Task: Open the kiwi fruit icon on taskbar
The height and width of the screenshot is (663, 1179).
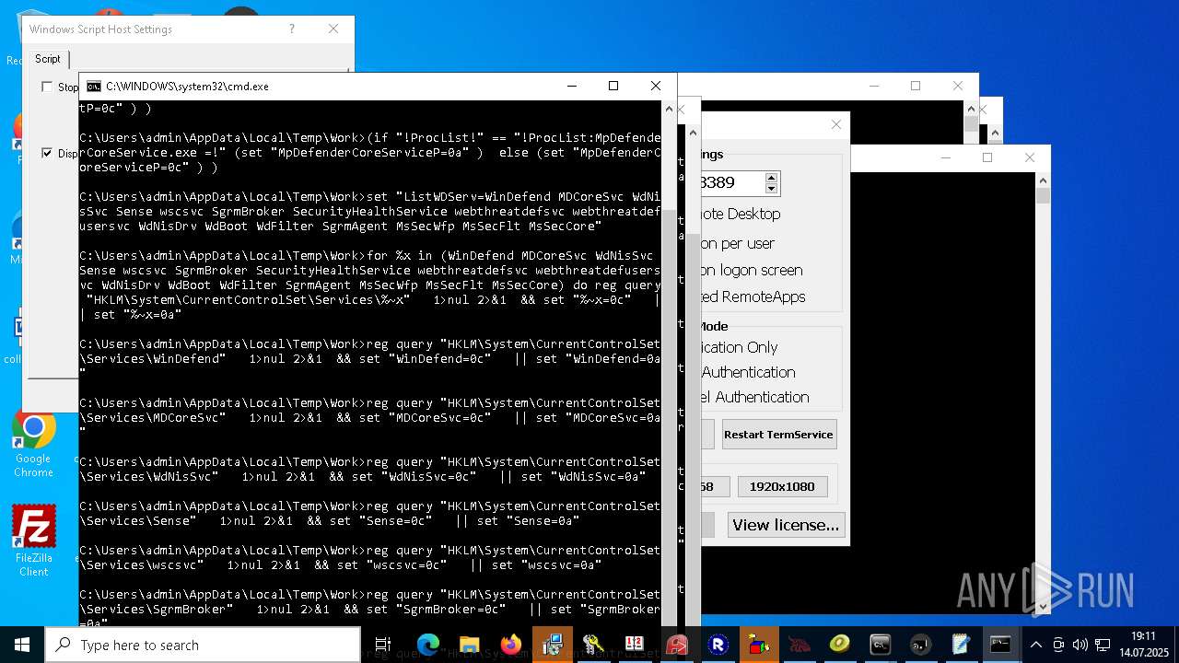Action: coord(839,645)
